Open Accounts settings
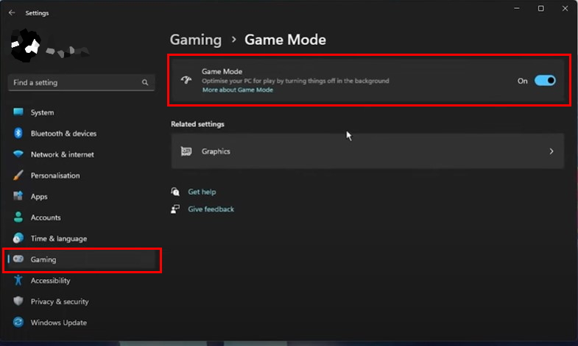Viewport: 578px width, 346px height. point(81,217)
